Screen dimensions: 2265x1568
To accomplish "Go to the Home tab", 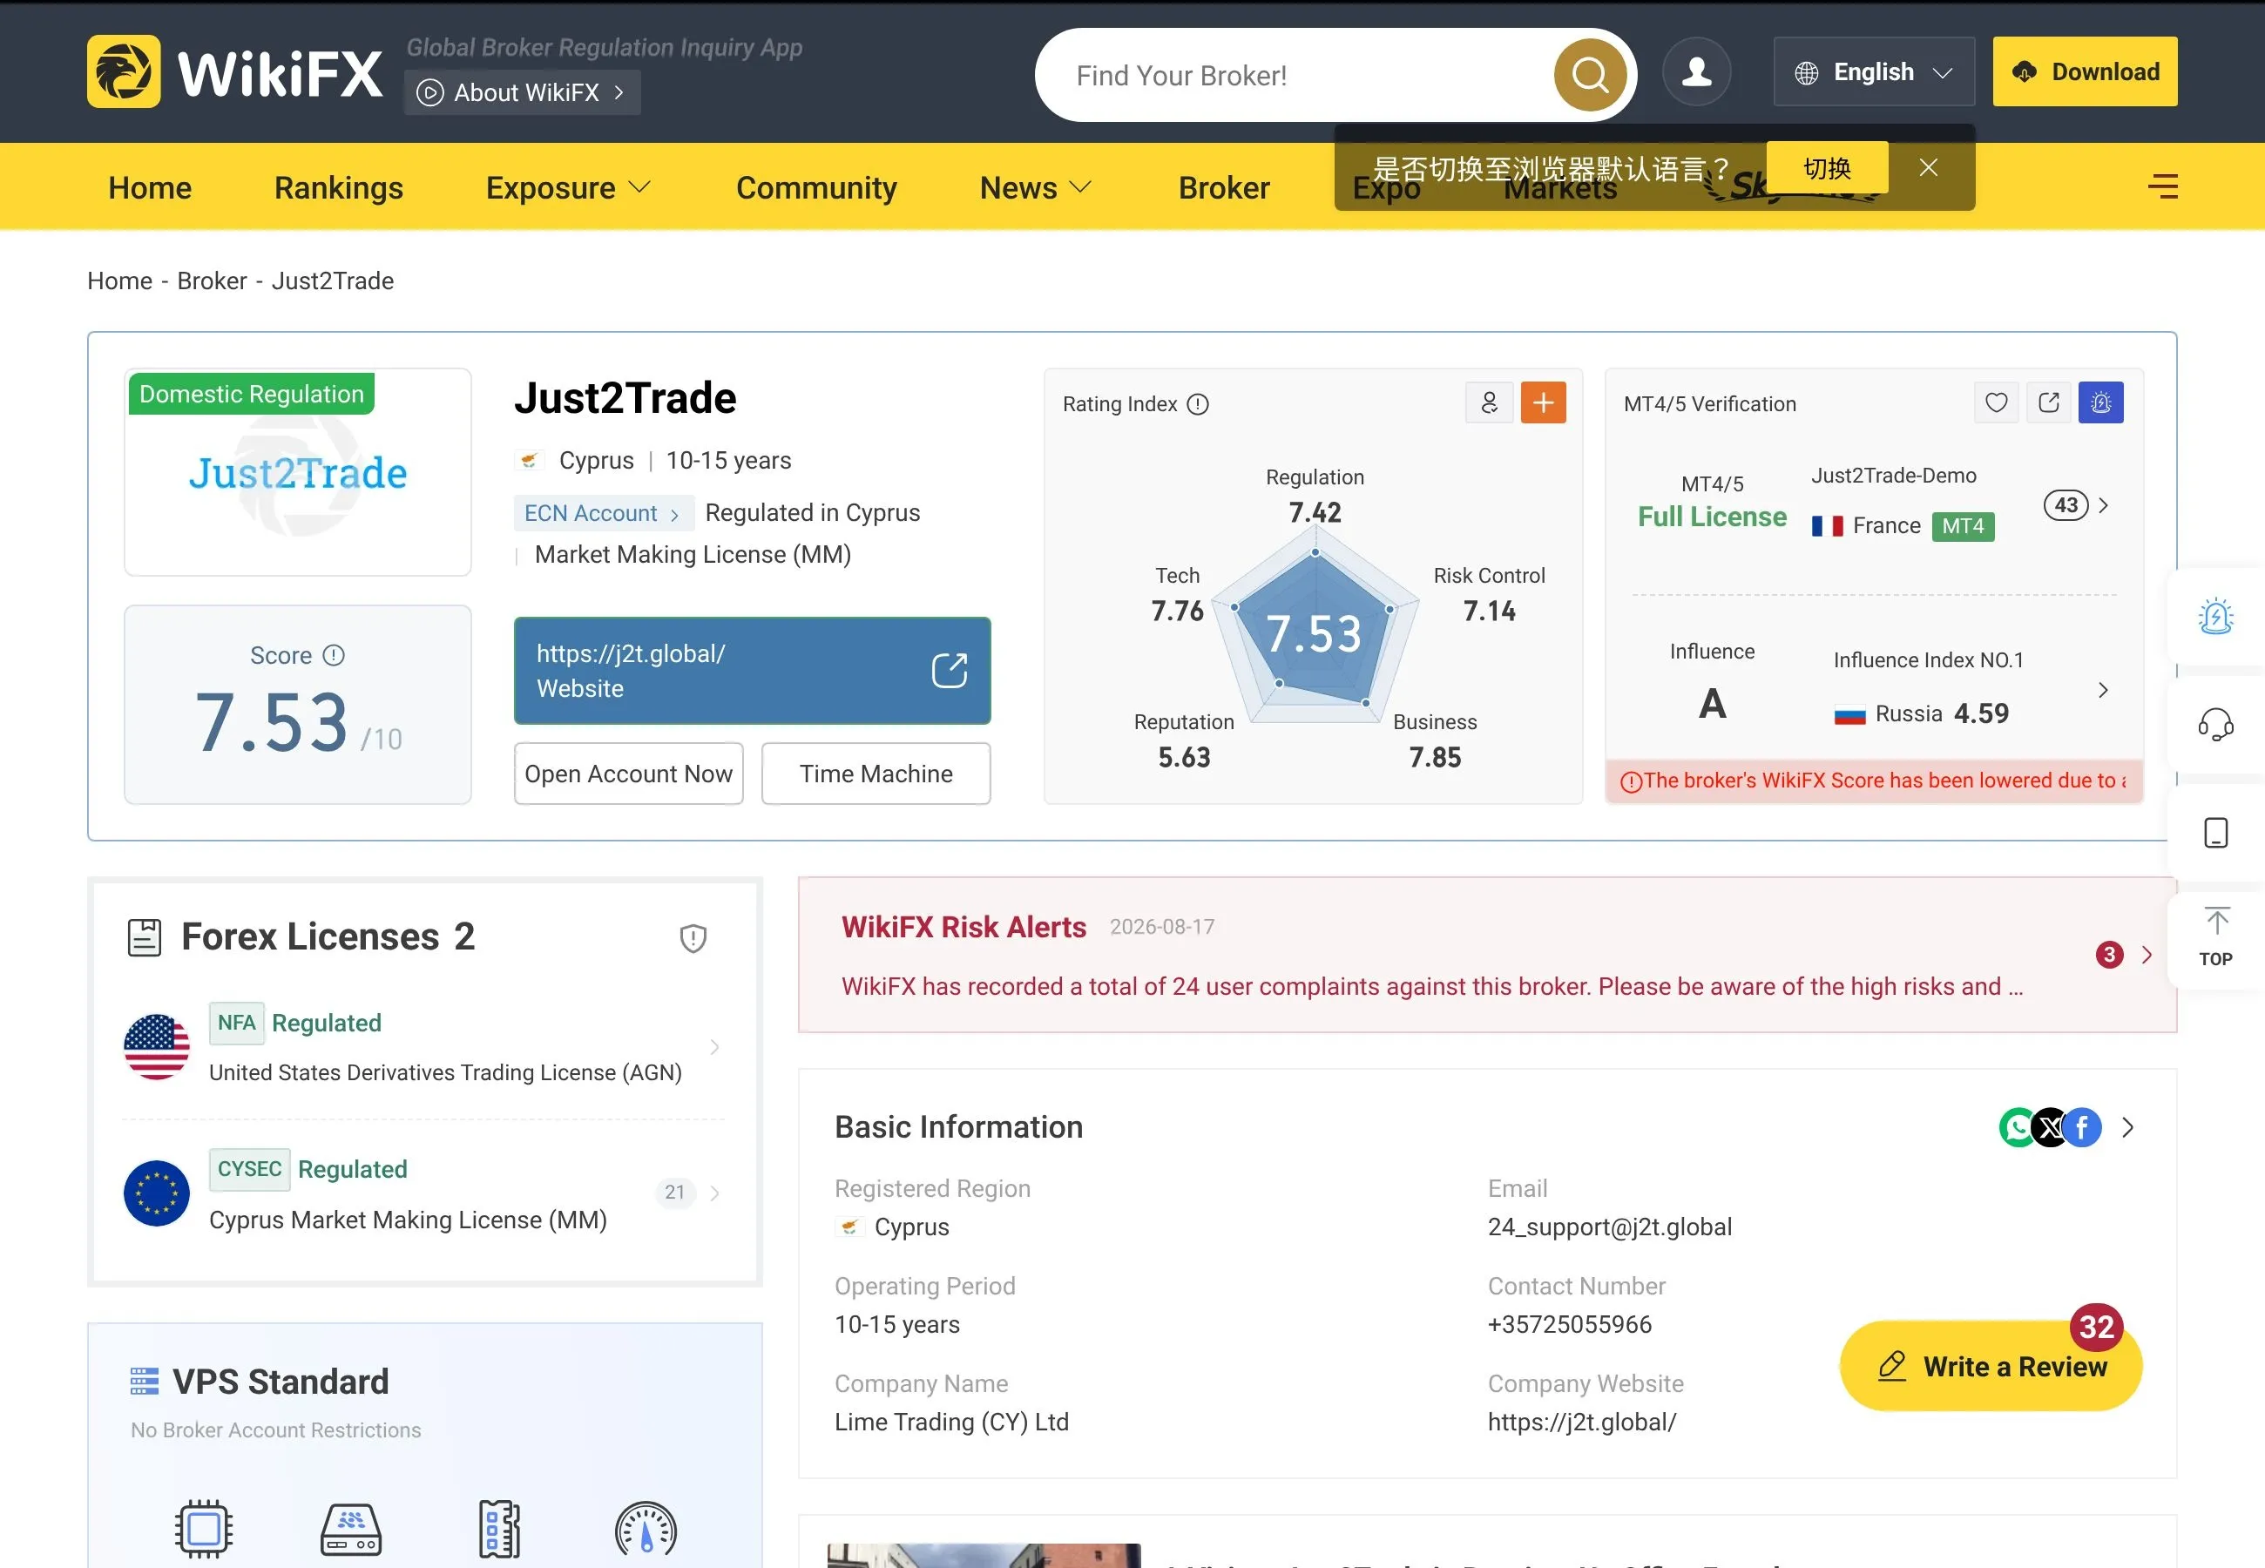I will click(151, 187).
